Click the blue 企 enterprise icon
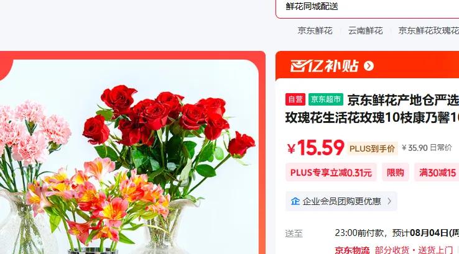 295,201
